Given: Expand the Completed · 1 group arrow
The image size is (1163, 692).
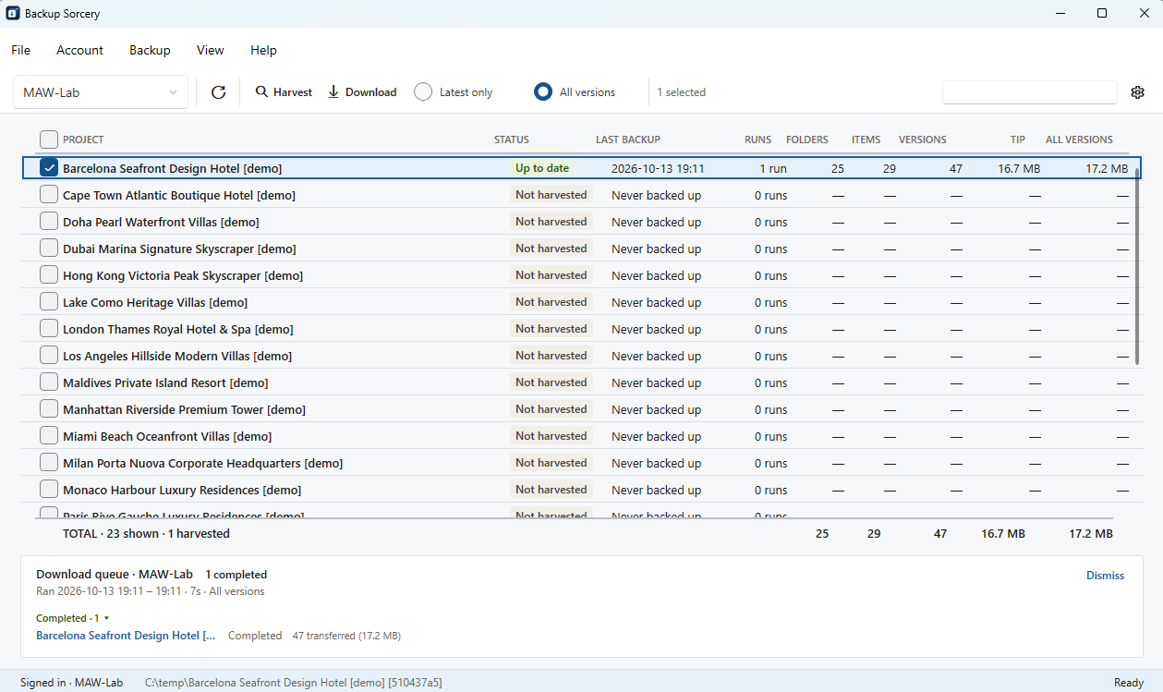Looking at the screenshot, I should pos(106,618).
